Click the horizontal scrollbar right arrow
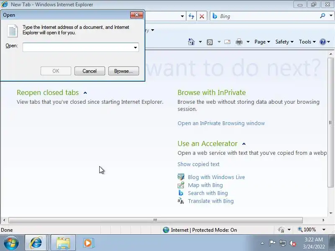The width and height of the screenshot is (335, 251). coord(323,220)
